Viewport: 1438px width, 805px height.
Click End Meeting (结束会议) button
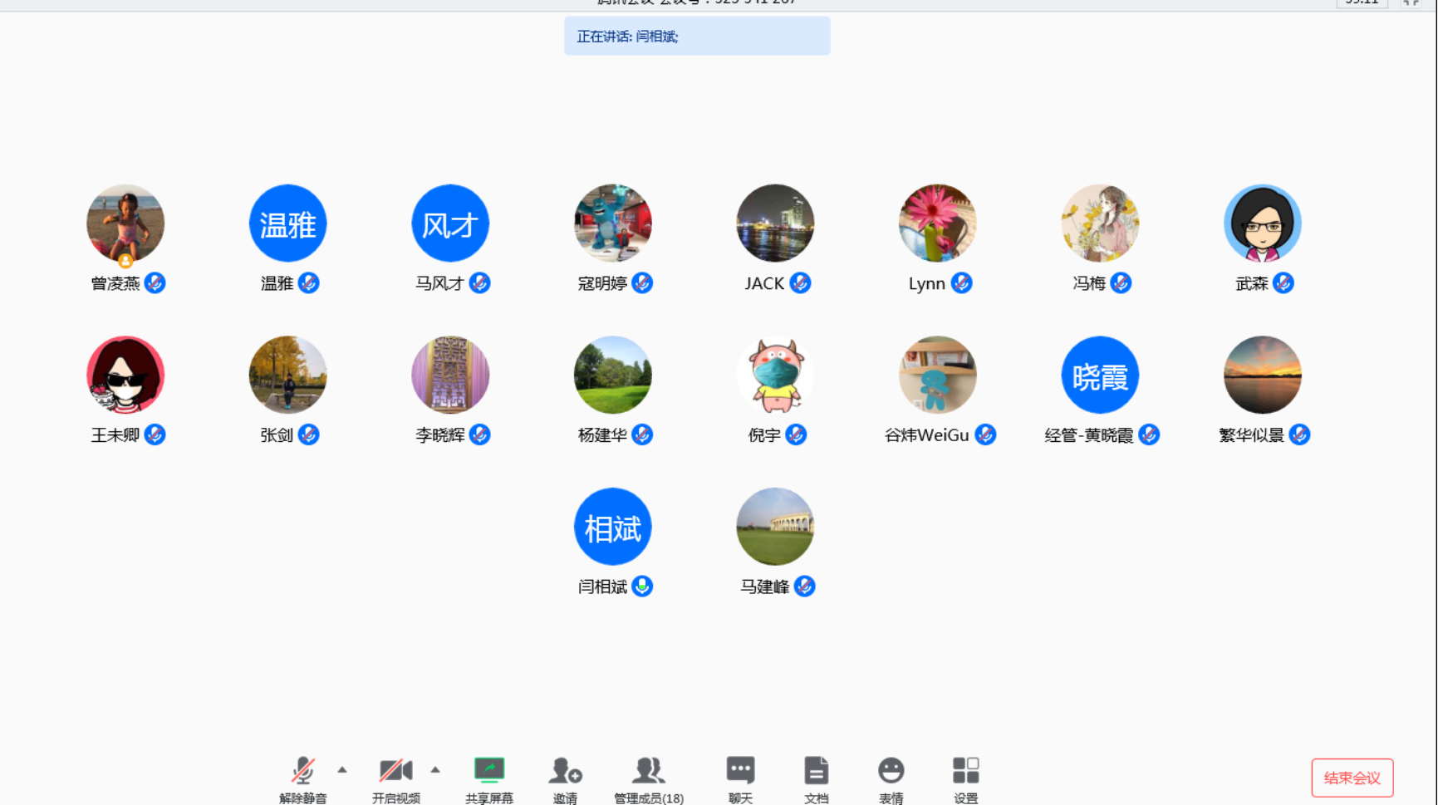point(1352,778)
